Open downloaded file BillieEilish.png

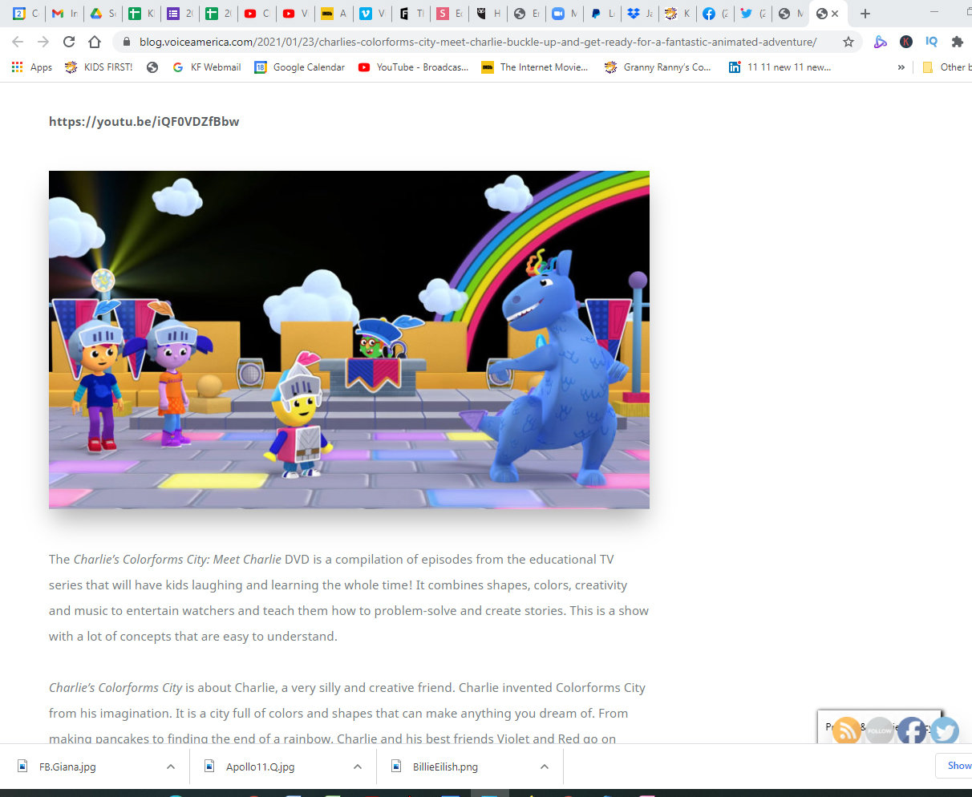[x=445, y=767]
